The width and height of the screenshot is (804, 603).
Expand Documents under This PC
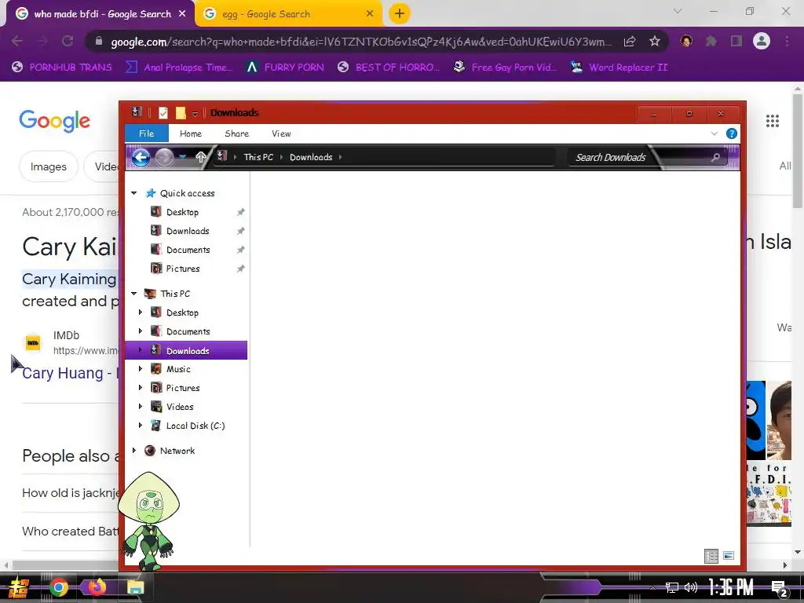[141, 331]
